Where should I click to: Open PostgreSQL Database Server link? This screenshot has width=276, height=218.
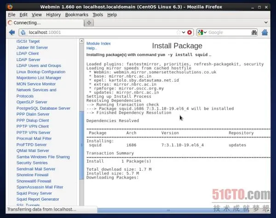click(x=43, y=108)
